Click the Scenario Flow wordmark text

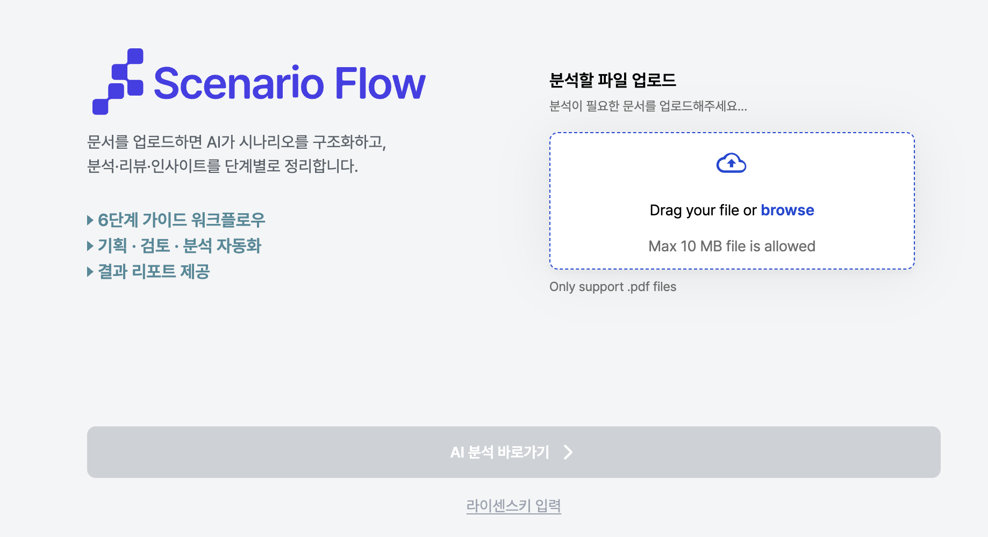[x=289, y=84]
